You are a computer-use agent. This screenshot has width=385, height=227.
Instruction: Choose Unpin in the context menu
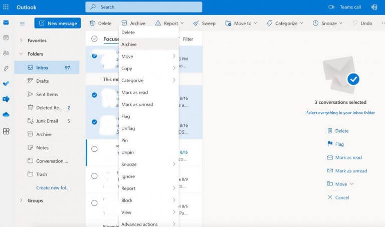[x=148, y=152]
